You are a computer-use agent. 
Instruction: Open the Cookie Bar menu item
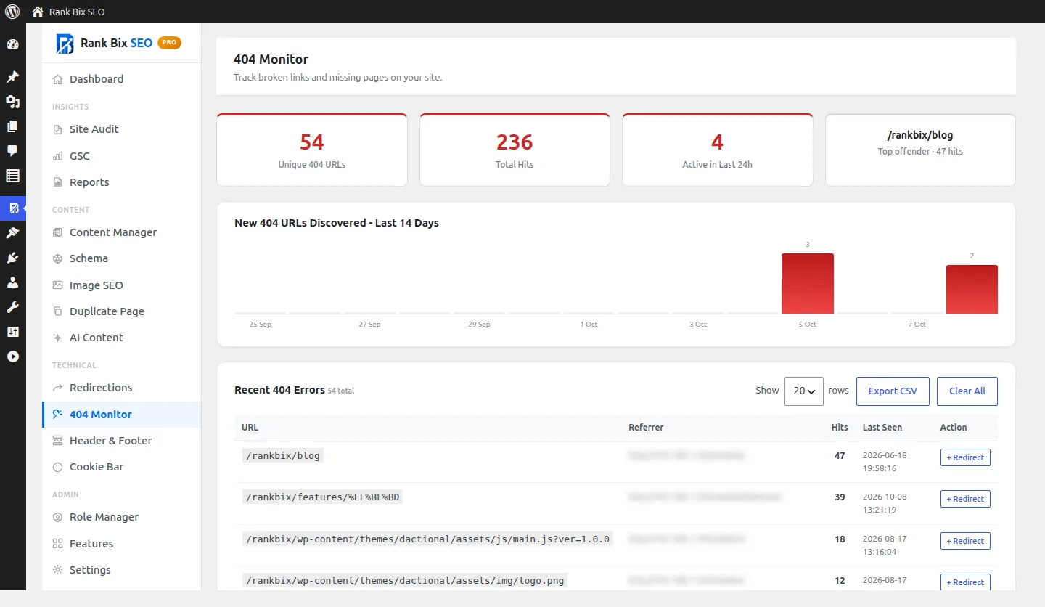121,467
